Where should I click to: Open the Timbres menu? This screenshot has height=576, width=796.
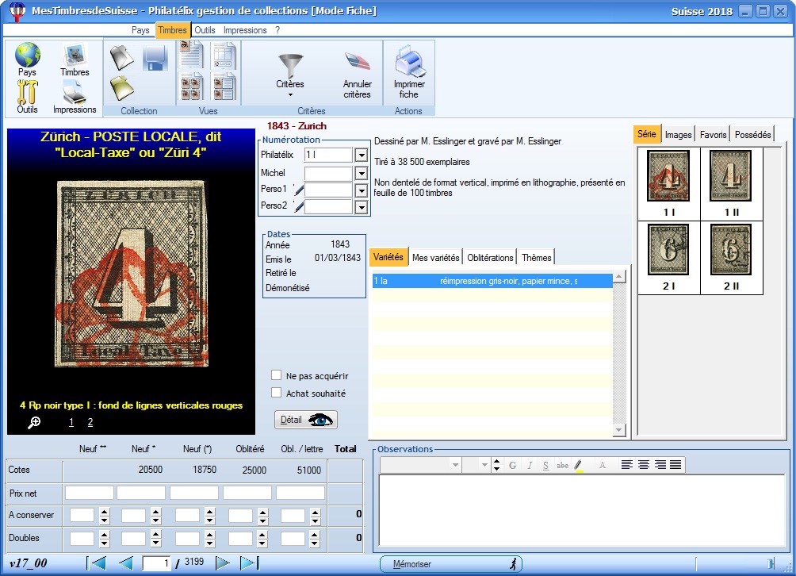point(173,30)
